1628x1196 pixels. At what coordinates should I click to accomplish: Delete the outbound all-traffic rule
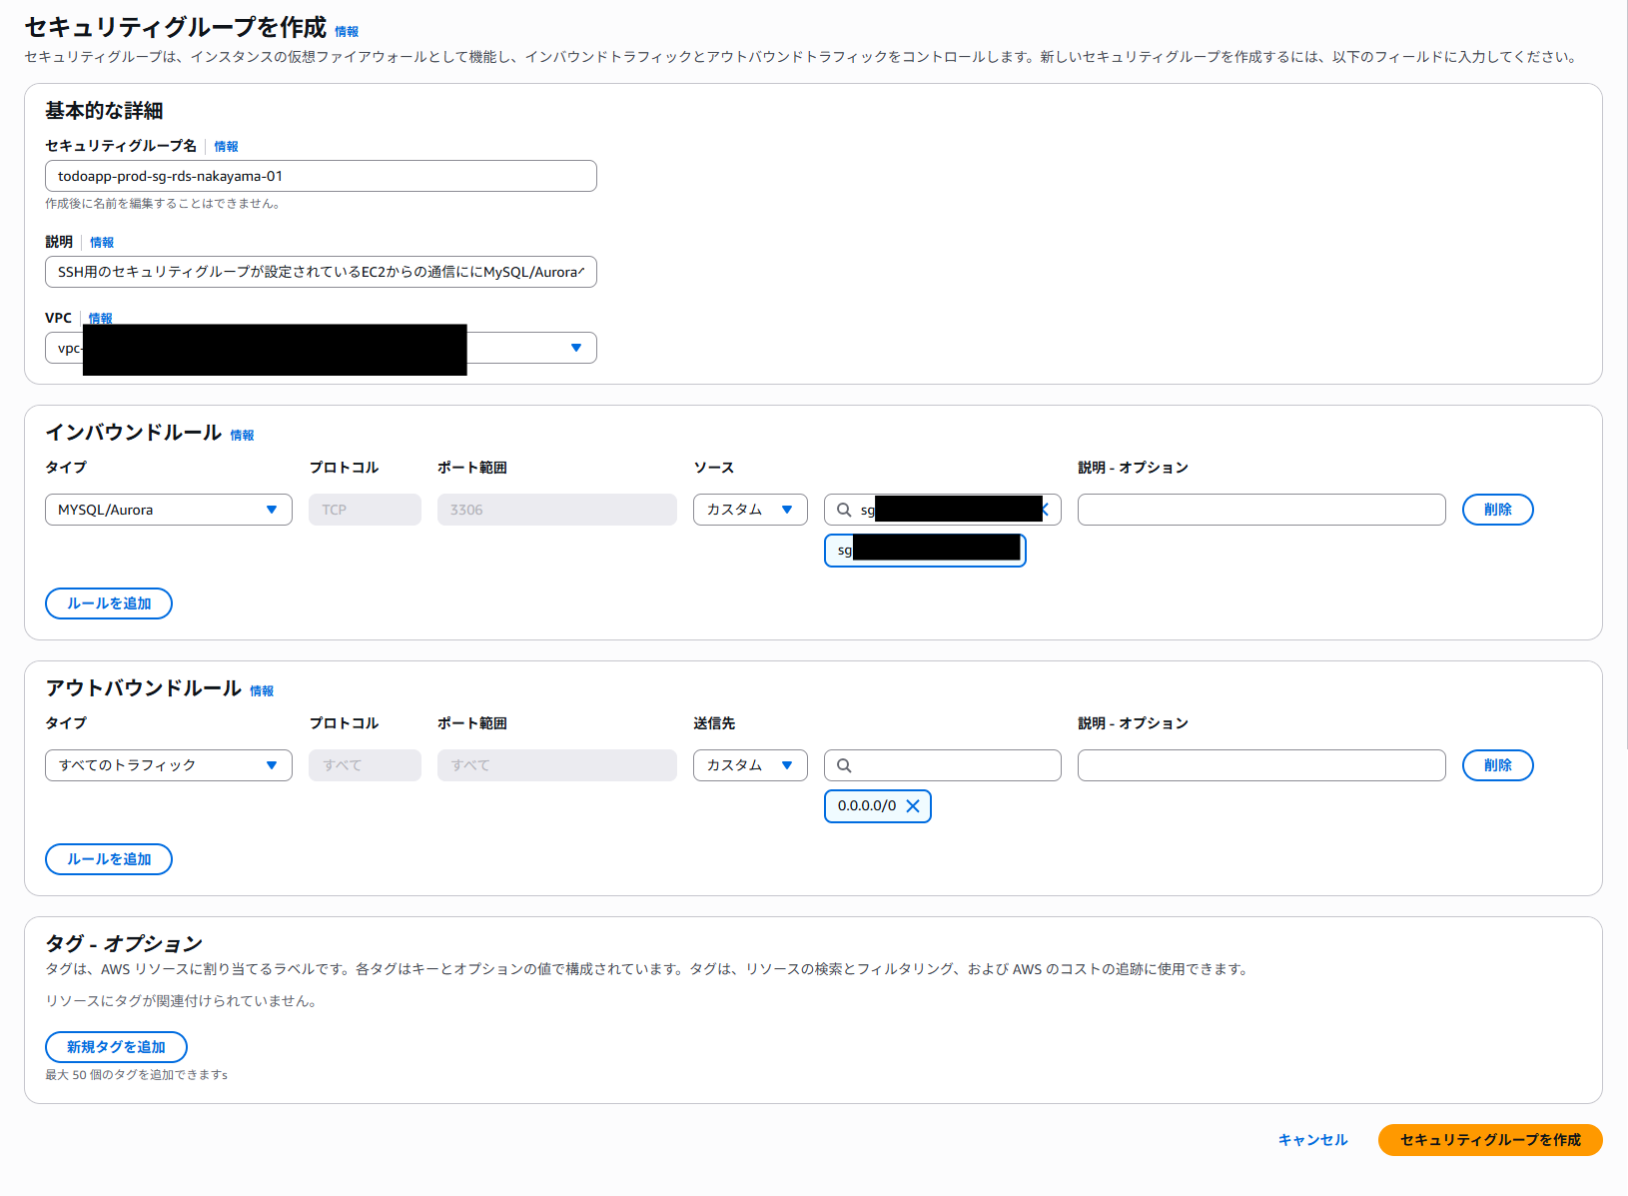click(x=1497, y=765)
